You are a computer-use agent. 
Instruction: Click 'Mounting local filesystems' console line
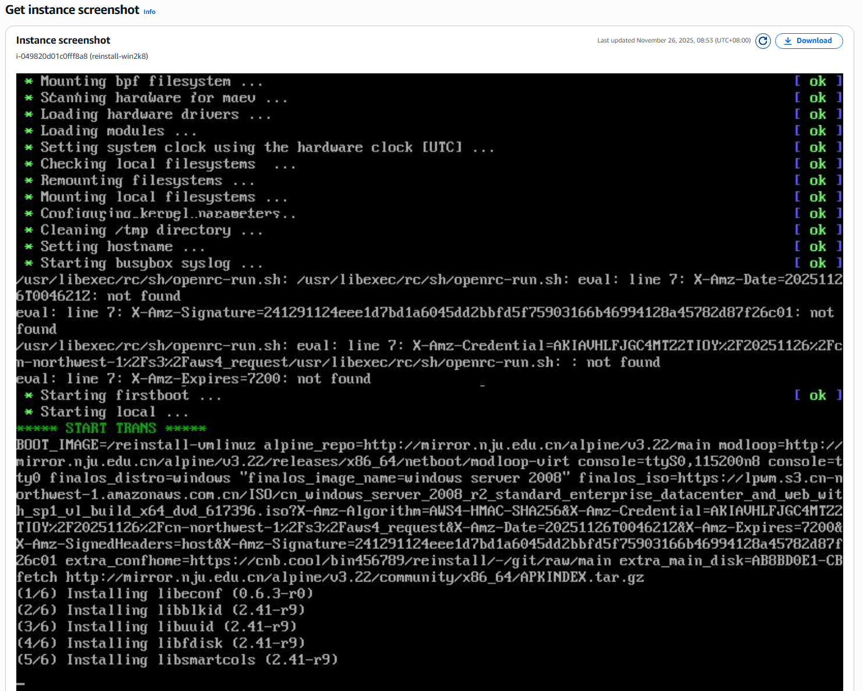[156, 197]
